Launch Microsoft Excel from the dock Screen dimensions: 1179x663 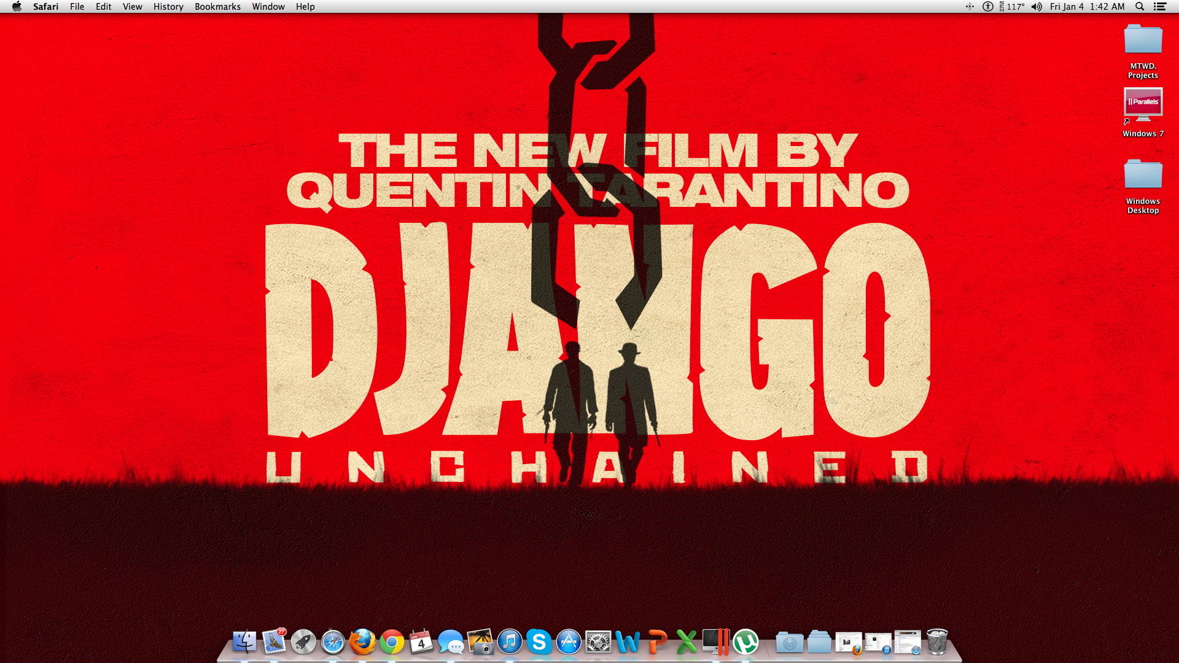click(x=687, y=642)
